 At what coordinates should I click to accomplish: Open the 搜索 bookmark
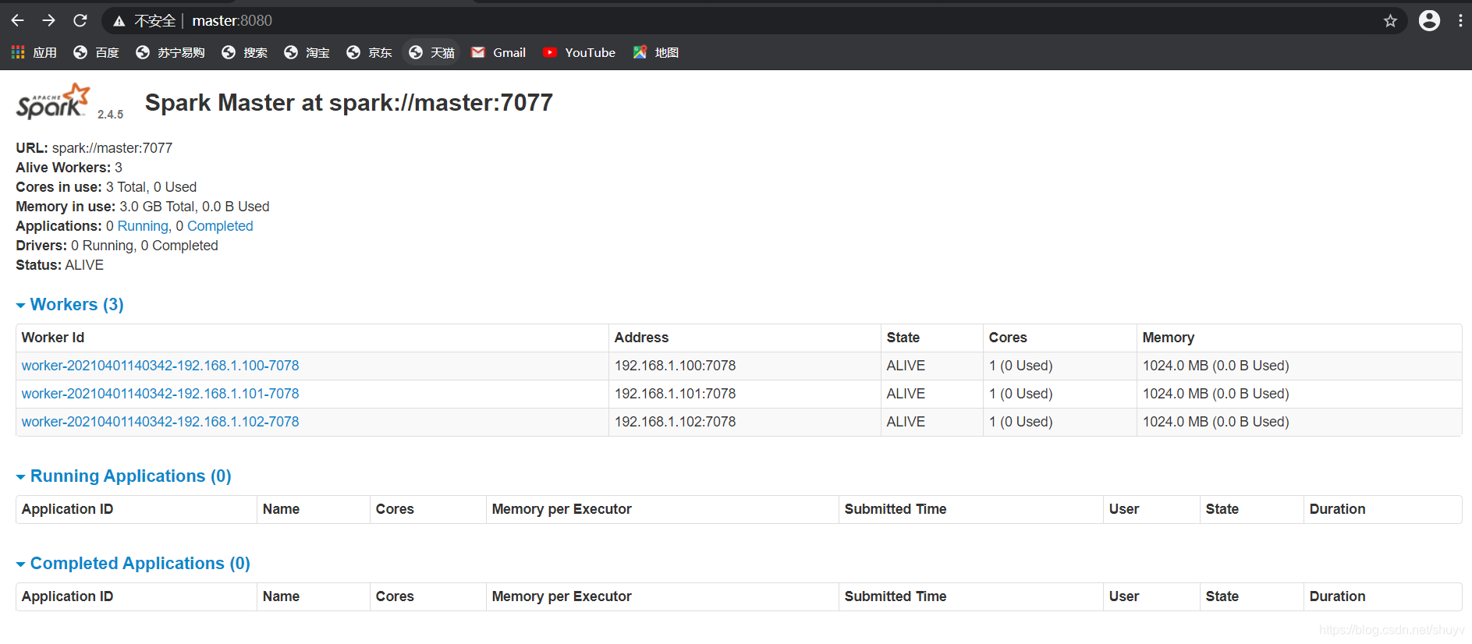click(244, 52)
